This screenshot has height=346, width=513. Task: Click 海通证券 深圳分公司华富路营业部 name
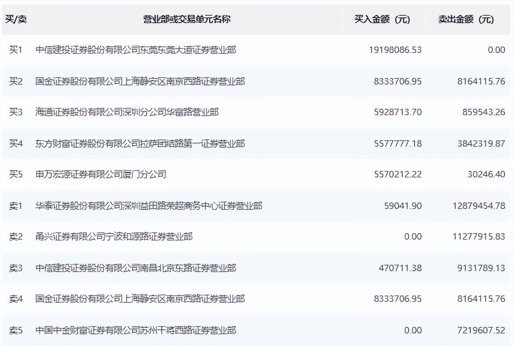tap(127, 112)
